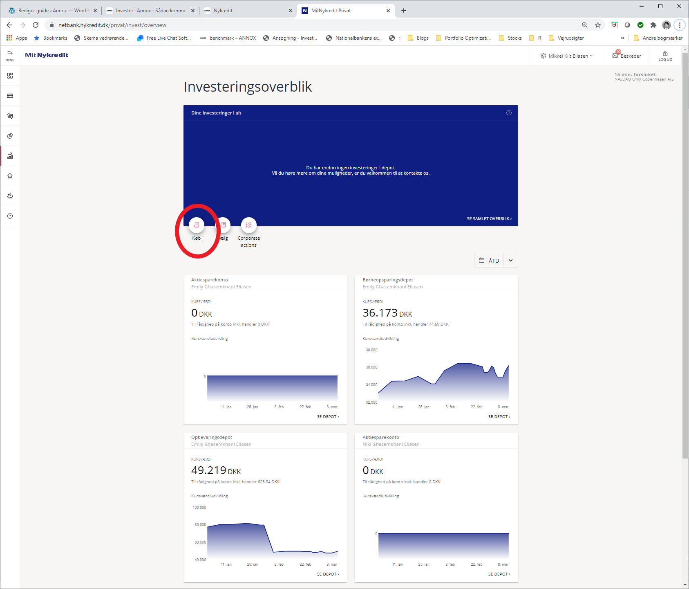This screenshot has height=589, width=689.
Task: Open SE DEPOT for Niki's Aktiesparekonto
Action: (x=499, y=574)
